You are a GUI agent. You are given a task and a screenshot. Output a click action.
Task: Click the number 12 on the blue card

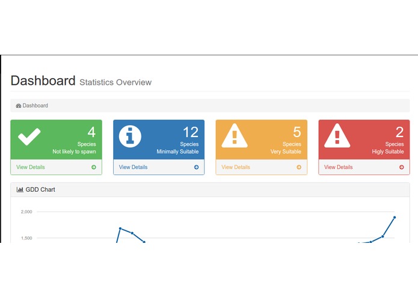191,132
